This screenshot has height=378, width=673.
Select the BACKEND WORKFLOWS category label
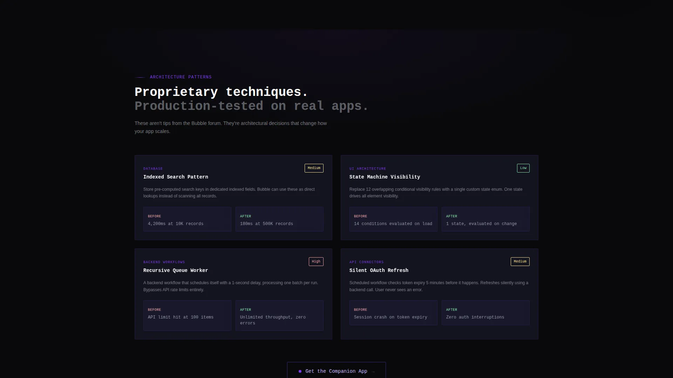[164, 262]
